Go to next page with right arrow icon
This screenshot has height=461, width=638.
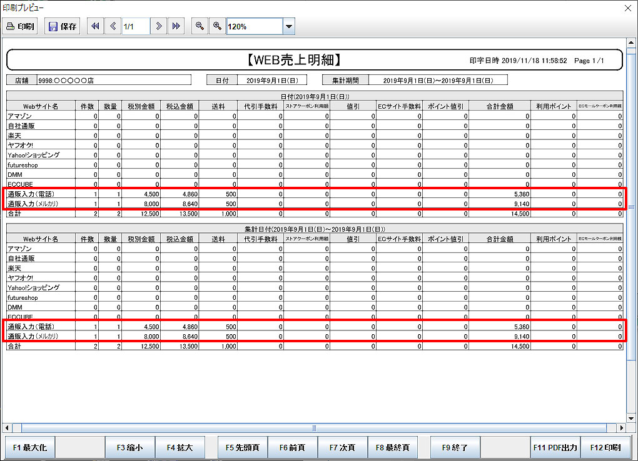[159, 26]
